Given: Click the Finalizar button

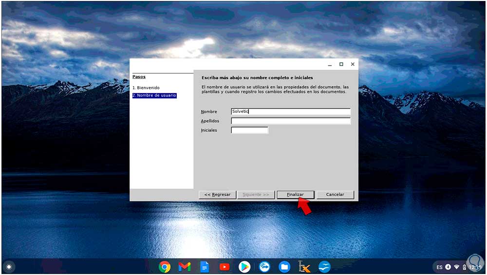Looking at the screenshot, I should click(296, 195).
